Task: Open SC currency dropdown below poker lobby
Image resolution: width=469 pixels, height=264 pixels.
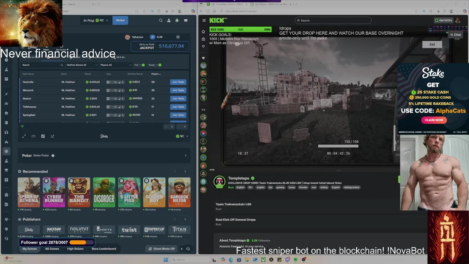Action: 182,136
